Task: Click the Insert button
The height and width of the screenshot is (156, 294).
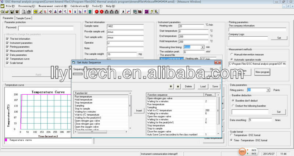Action: tap(139, 110)
